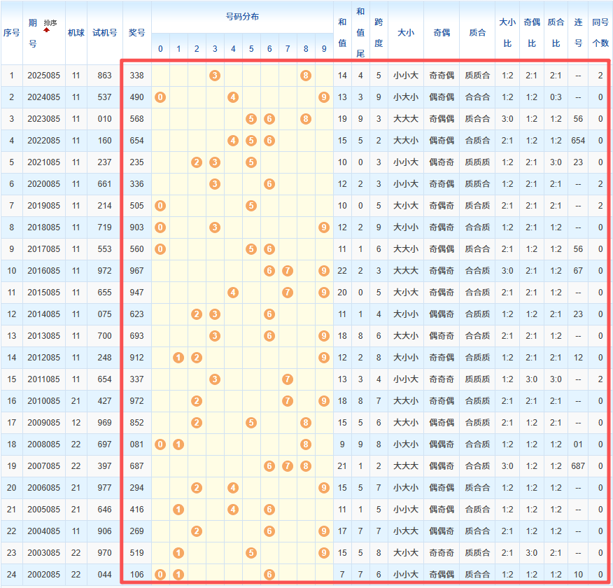Image resolution: width=613 pixels, height=588 pixels.
Task: Click ball 2 in row 2009085
Action: [197, 422]
